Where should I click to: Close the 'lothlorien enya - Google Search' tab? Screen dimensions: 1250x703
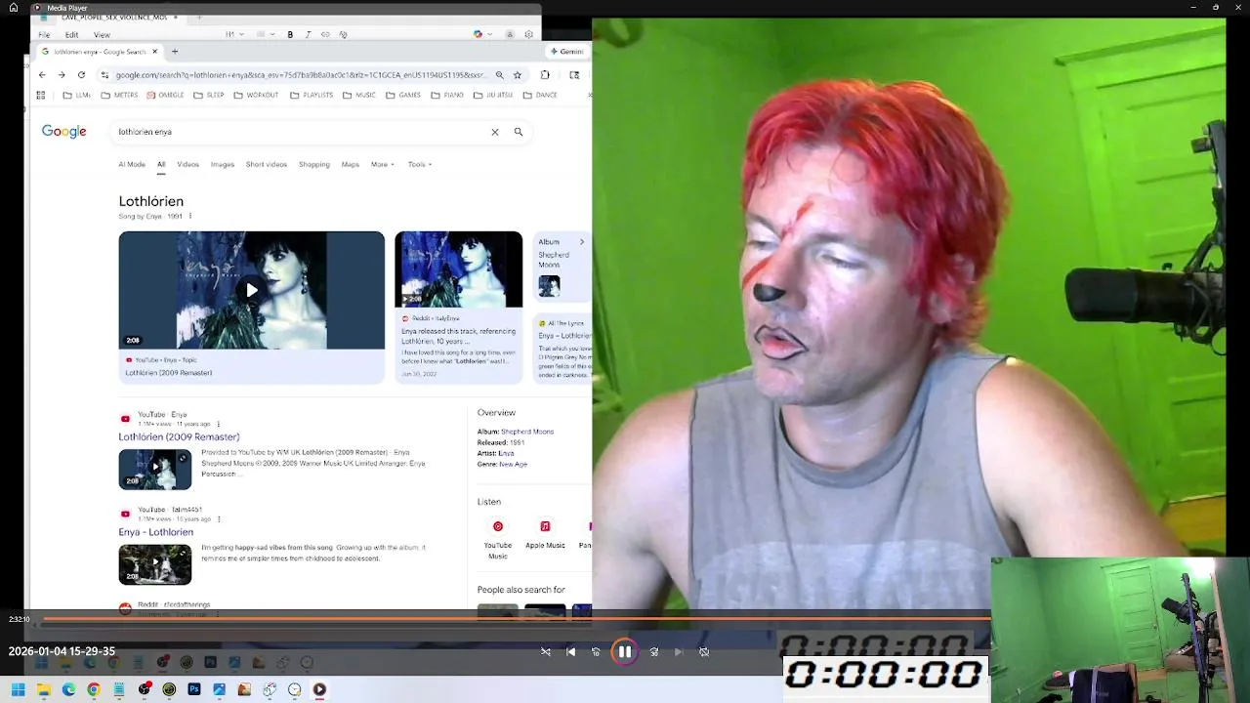[x=154, y=51]
